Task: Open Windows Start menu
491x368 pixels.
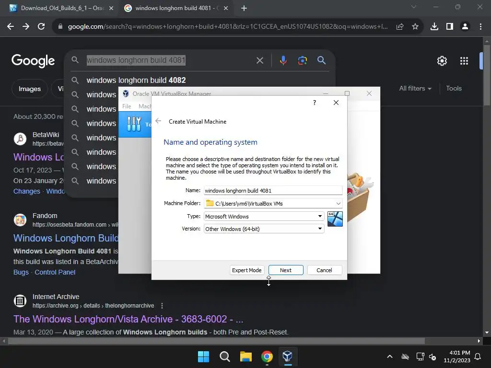Action: click(x=203, y=356)
